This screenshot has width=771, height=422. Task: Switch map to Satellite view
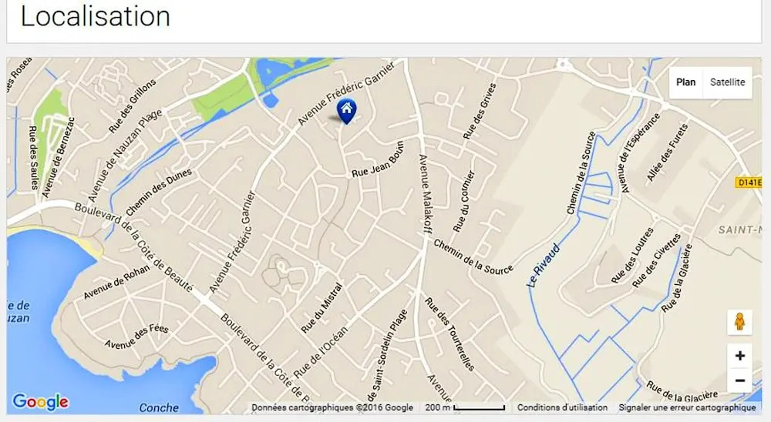[x=727, y=82]
